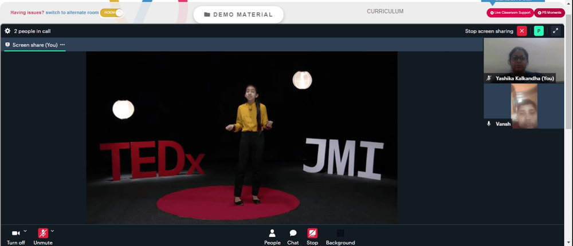Open Background effects option
Image resolution: width=573 pixels, height=246 pixels.
pyautogui.click(x=340, y=237)
